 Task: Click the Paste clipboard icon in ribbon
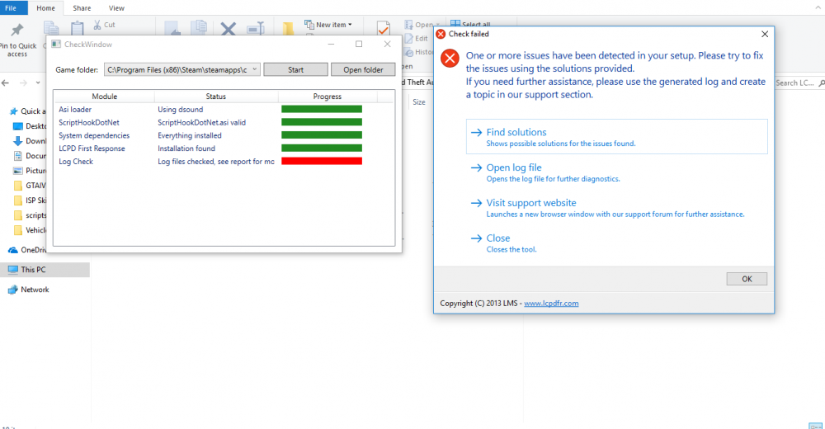tap(78, 28)
